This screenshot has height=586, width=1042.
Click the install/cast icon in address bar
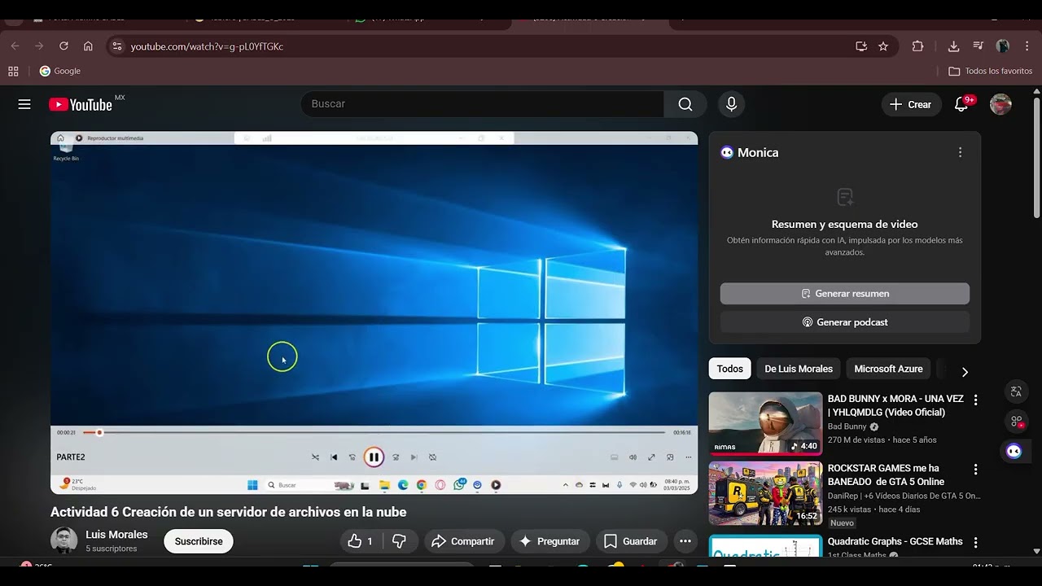pos(861,46)
